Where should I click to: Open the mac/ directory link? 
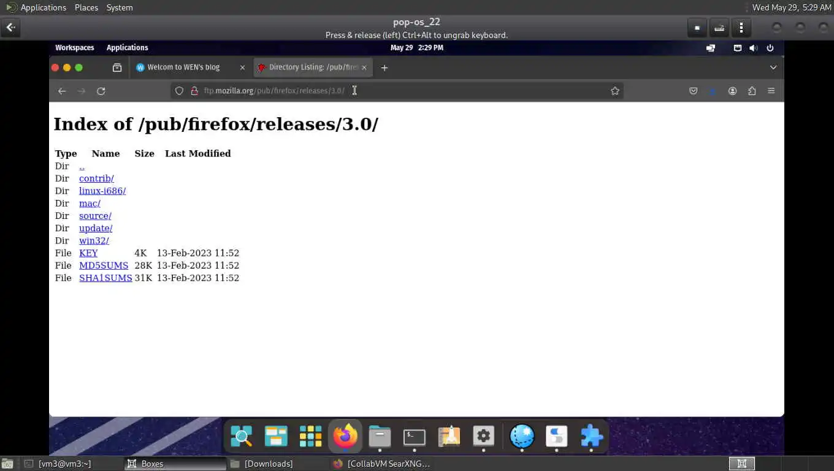(90, 203)
